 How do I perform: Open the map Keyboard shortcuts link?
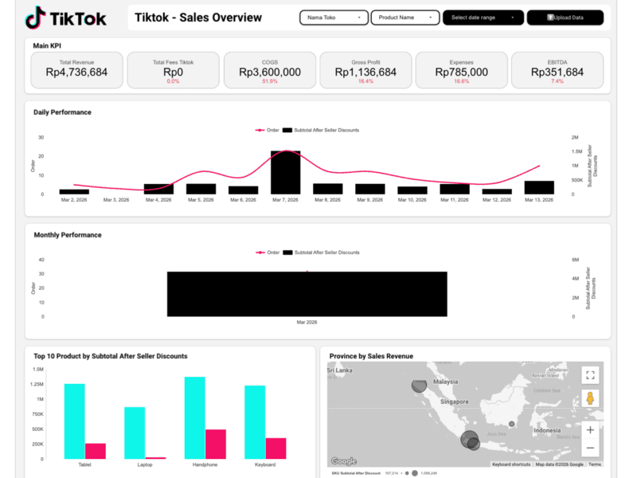(x=511, y=464)
